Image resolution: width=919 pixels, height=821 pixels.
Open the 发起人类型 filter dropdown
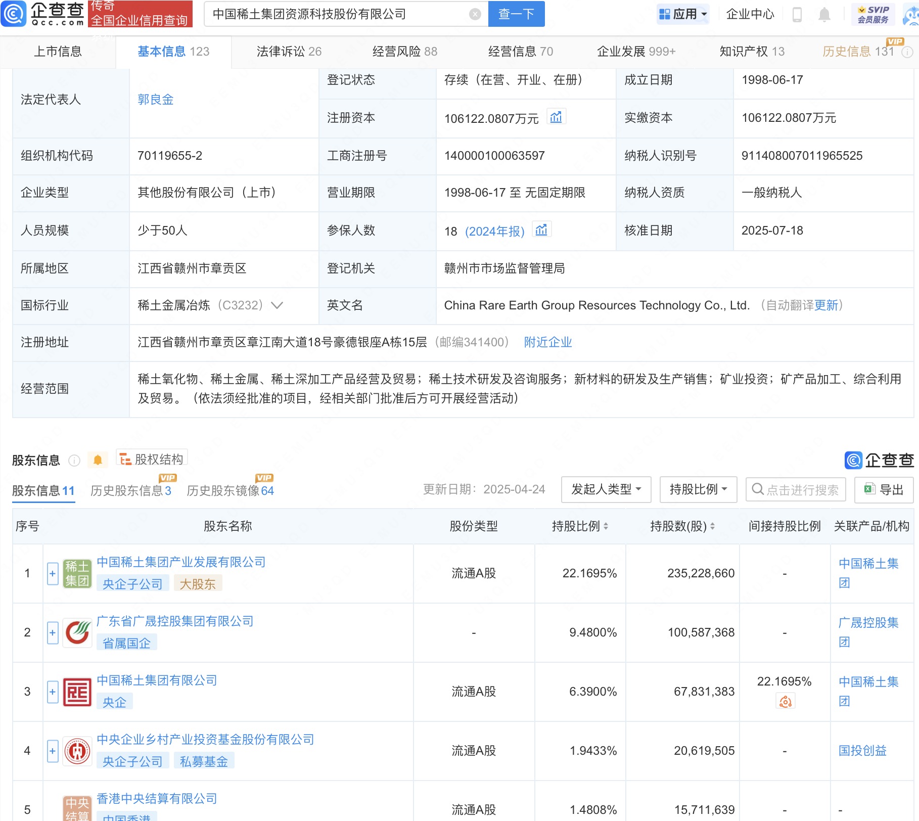pyautogui.click(x=606, y=489)
